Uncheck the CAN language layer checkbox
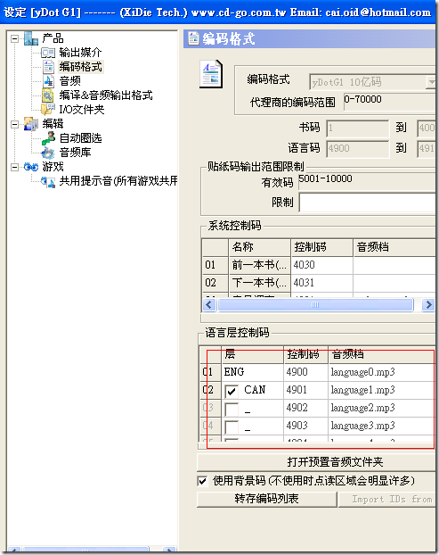439x555 pixels. point(232,391)
